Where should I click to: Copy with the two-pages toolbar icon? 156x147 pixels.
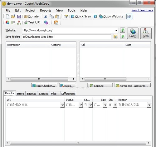pos(51,17)
